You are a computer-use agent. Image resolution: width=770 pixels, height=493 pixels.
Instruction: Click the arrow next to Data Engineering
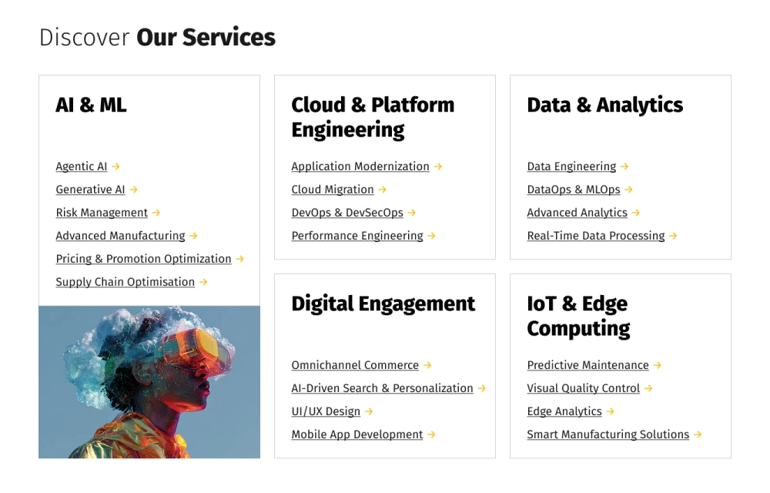pyautogui.click(x=624, y=166)
